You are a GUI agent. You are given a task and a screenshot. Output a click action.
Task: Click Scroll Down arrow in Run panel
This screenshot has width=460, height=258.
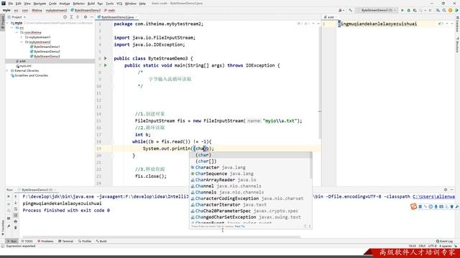coord(16,203)
